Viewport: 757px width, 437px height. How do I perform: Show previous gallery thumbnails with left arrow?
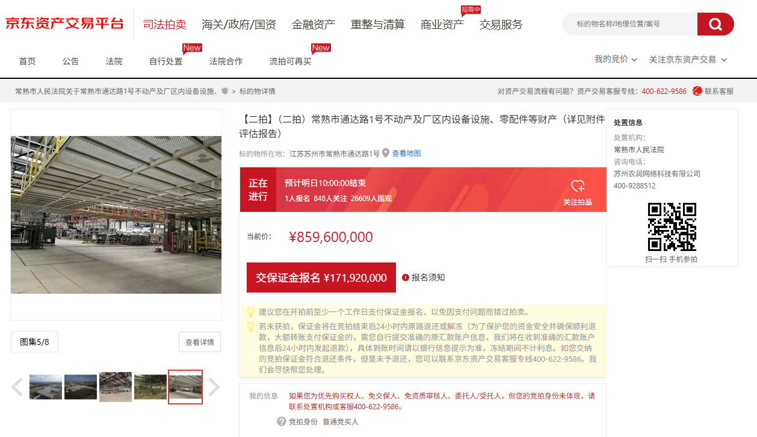(x=17, y=387)
